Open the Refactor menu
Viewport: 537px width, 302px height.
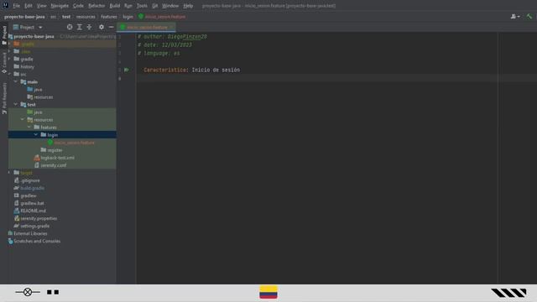96,6
